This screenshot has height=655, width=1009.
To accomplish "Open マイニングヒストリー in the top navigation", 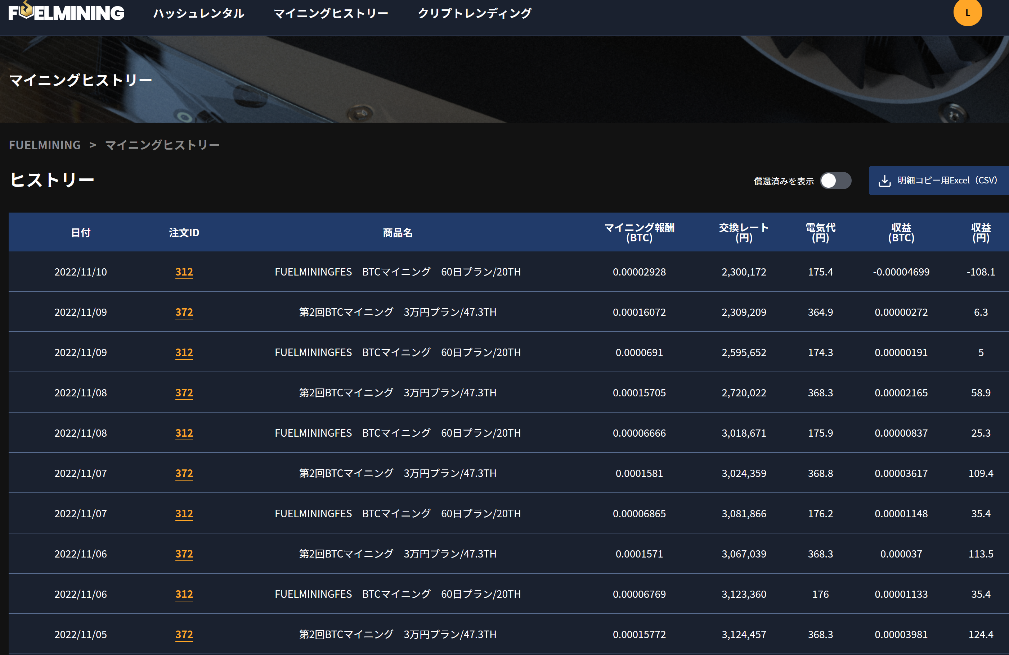I will [x=331, y=13].
